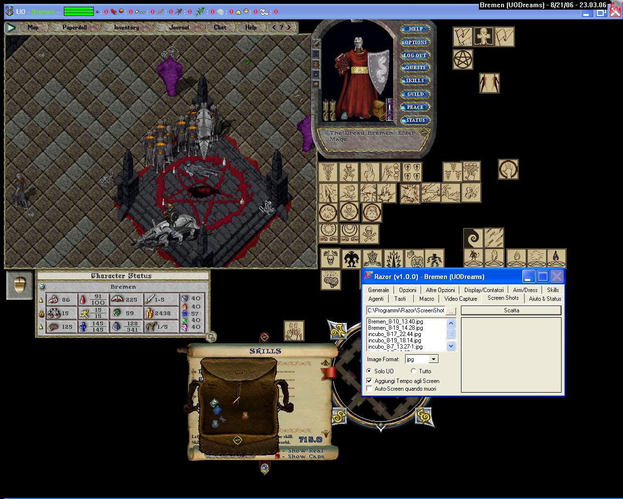Click the green health bar in top title bar

pos(79,12)
